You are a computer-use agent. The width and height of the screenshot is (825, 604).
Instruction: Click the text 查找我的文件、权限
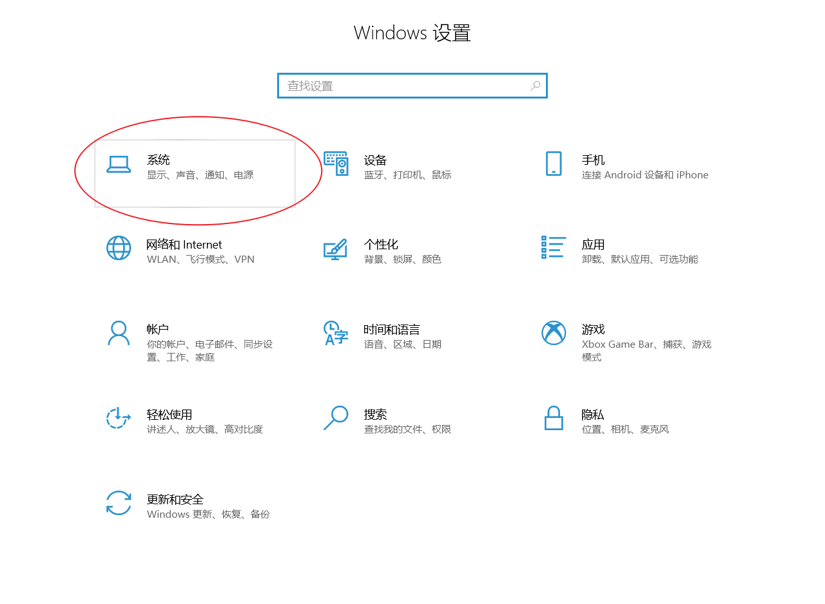point(408,429)
